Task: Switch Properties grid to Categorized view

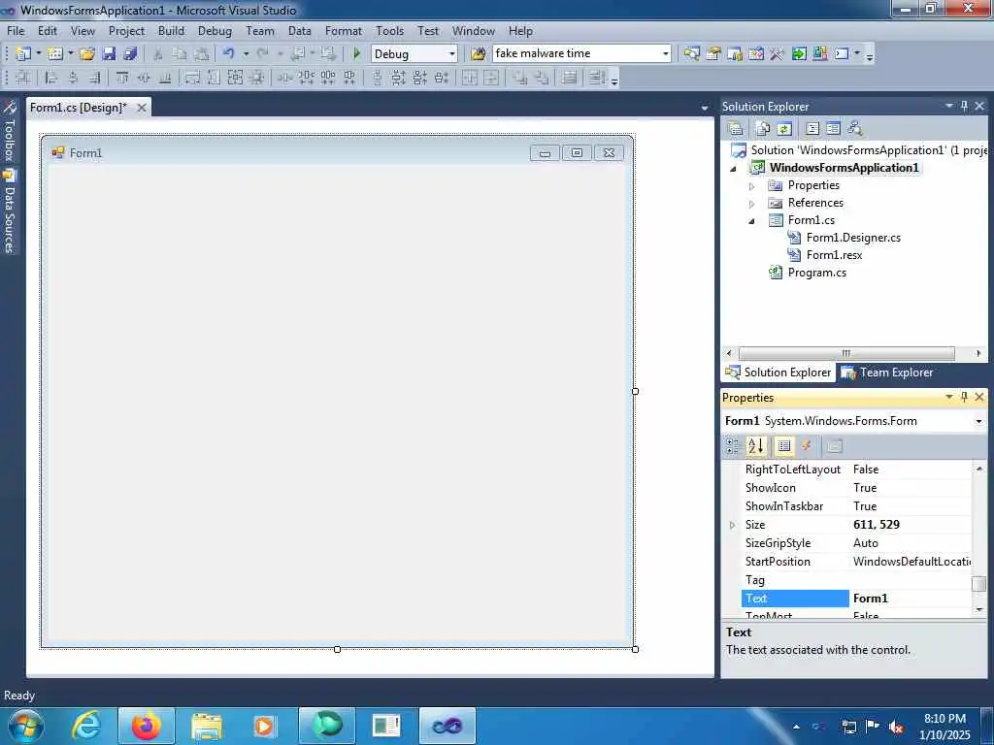Action: pos(733,446)
